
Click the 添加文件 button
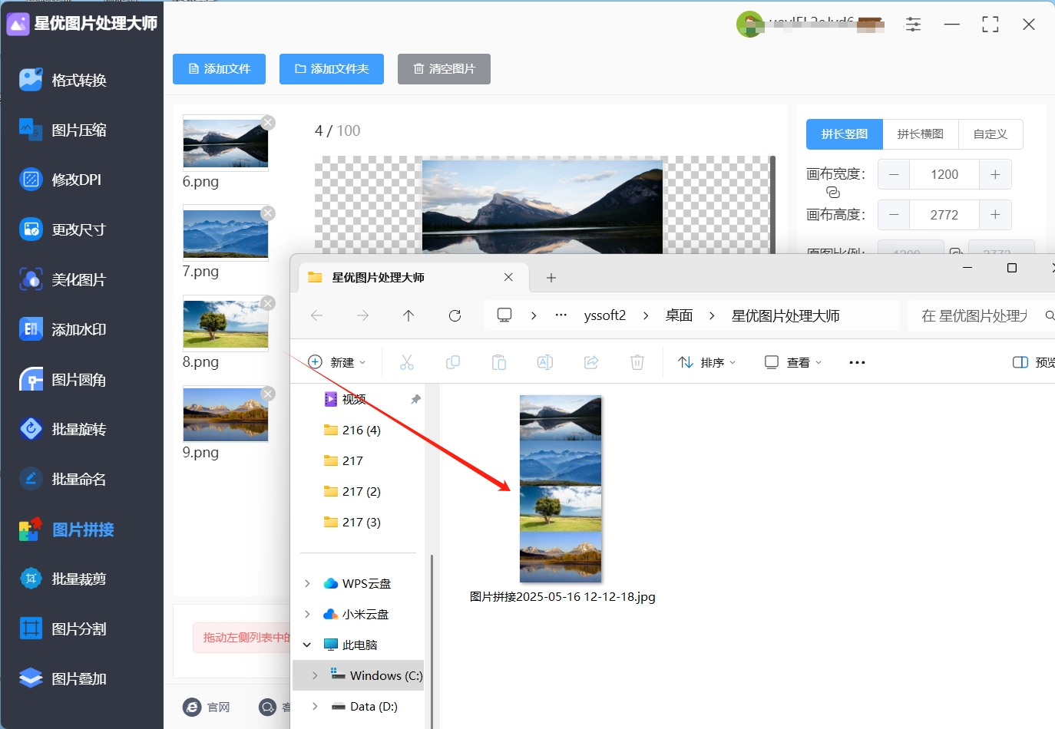[219, 69]
